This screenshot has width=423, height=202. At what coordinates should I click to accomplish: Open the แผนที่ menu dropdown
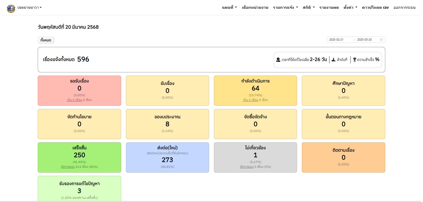coord(230,7)
